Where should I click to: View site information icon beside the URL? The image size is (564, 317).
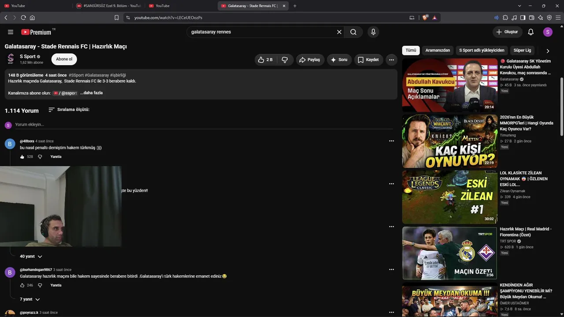pyautogui.click(x=128, y=18)
